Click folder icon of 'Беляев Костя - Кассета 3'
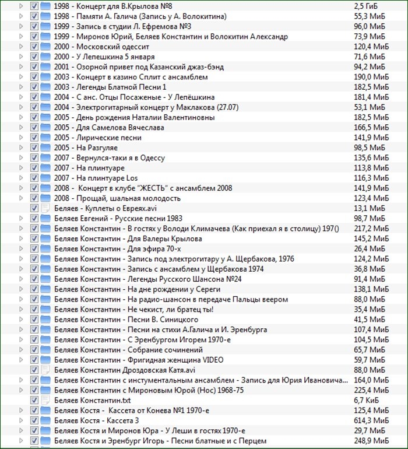This screenshot has height=449, width=408. (45, 420)
